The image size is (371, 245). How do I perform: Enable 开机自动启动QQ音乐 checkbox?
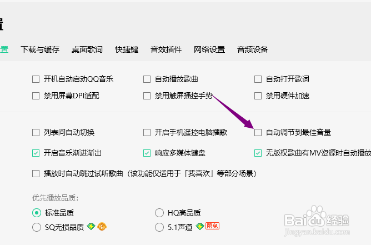pos(36,79)
